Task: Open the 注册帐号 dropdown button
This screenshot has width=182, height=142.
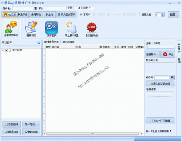Action: pos(153,54)
